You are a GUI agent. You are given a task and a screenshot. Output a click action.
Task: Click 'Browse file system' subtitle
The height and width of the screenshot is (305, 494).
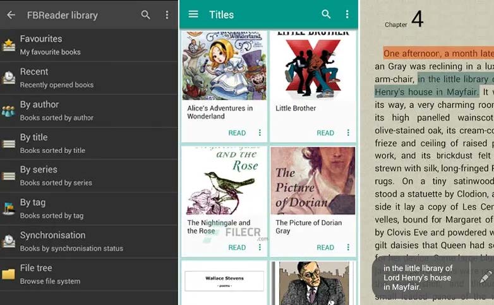(50, 281)
